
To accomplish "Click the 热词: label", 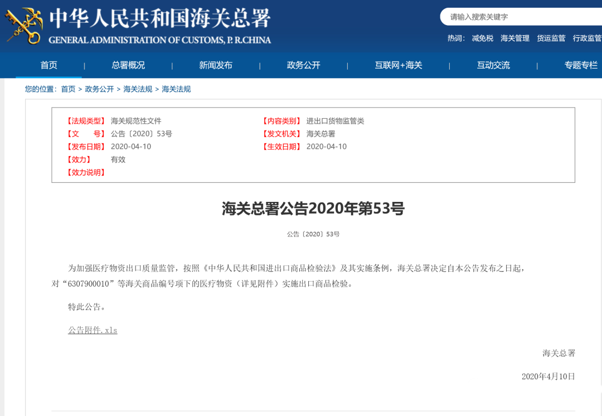I will (x=456, y=38).
